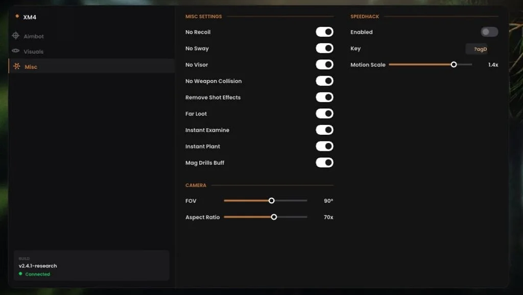Click the "SPEEDHACK" section header

point(365,16)
